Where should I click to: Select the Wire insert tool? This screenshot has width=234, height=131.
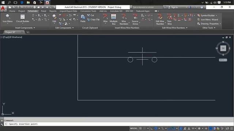point(105,19)
